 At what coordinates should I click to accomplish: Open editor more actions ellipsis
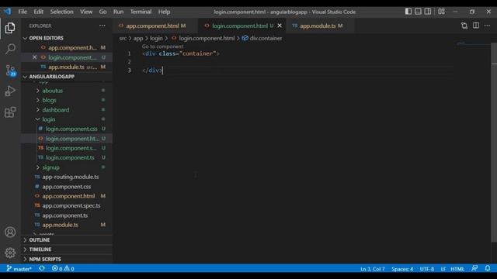point(487,26)
